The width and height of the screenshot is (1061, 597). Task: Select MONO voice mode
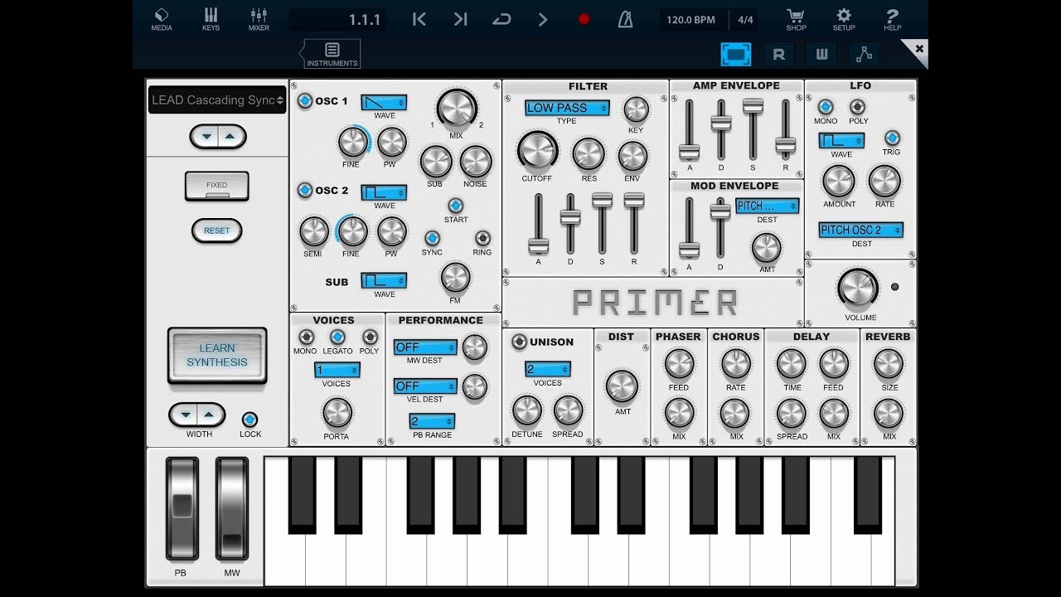[306, 337]
